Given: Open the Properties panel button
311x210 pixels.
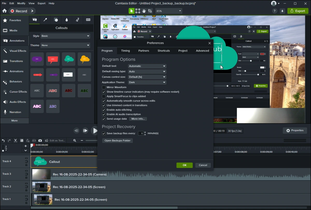Looking at the screenshot, I should [x=295, y=131].
